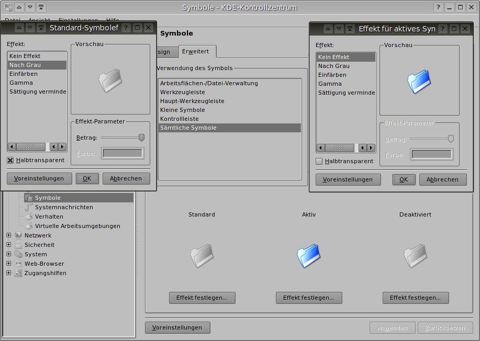
Task: Click Voreinstellungen in Standard-Symboleffekt dialog
Action: click(x=39, y=178)
